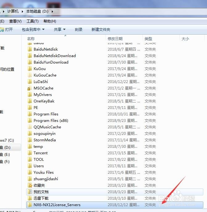
Task: Expand the arrow after 本地磁盘 (D:)
Action: pyautogui.click(x=52, y=11)
